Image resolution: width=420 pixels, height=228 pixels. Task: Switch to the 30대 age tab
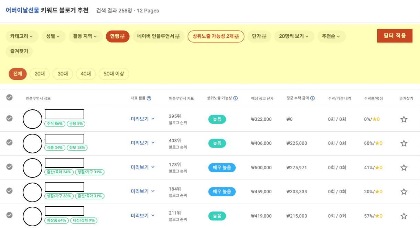tap(62, 74)
